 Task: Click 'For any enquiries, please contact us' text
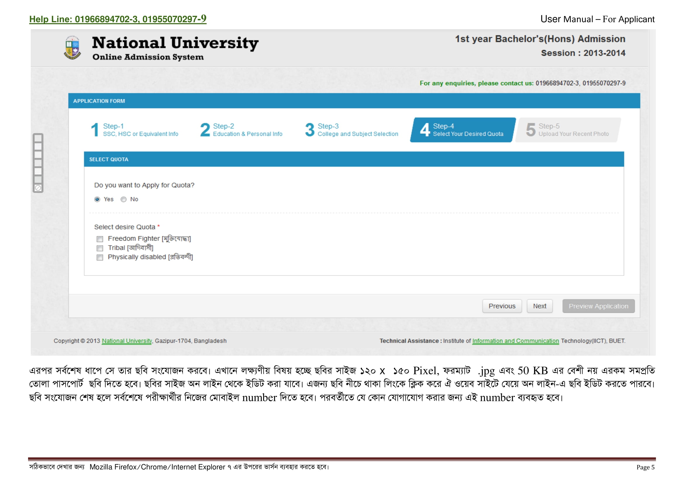pos(476,83)
